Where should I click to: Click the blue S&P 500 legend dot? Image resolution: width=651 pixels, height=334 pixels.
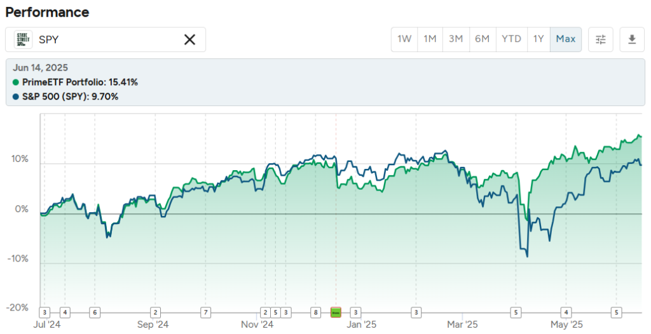point(16,97)
